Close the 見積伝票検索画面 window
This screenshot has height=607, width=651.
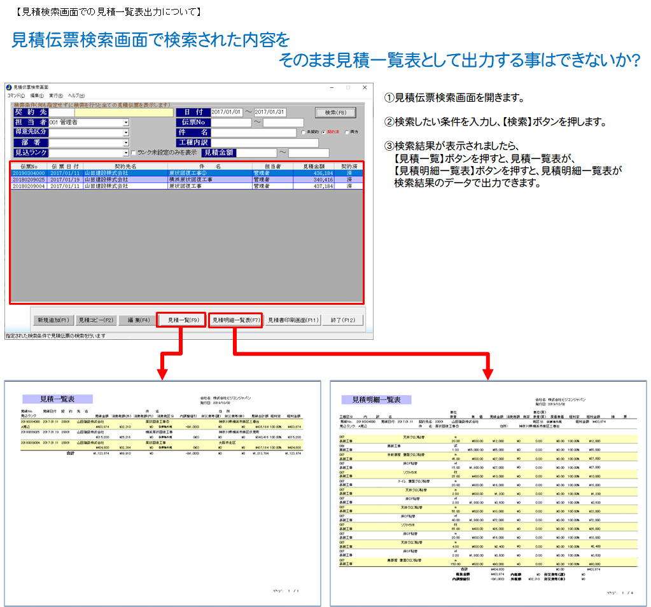[364, 87]
